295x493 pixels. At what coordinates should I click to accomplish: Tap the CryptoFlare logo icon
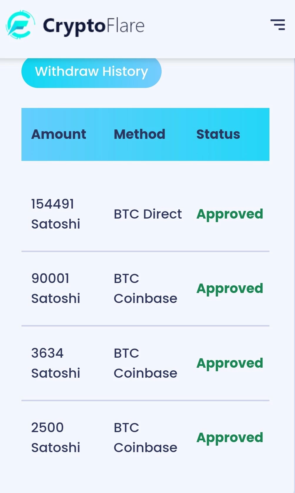(x=20, y=25)
